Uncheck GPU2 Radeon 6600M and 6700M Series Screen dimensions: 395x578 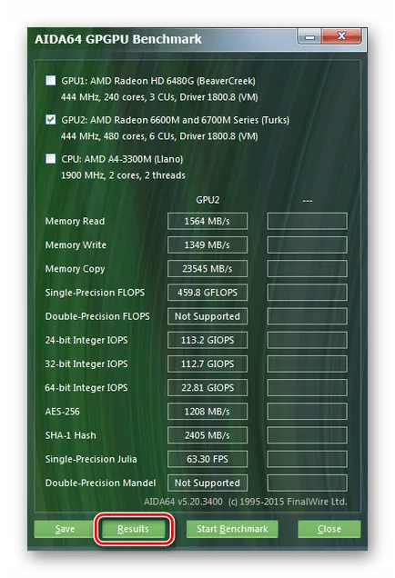51,119
